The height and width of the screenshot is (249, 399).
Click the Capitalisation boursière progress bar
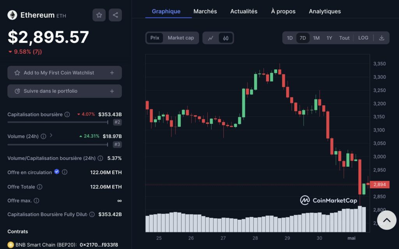pos(58,122)
